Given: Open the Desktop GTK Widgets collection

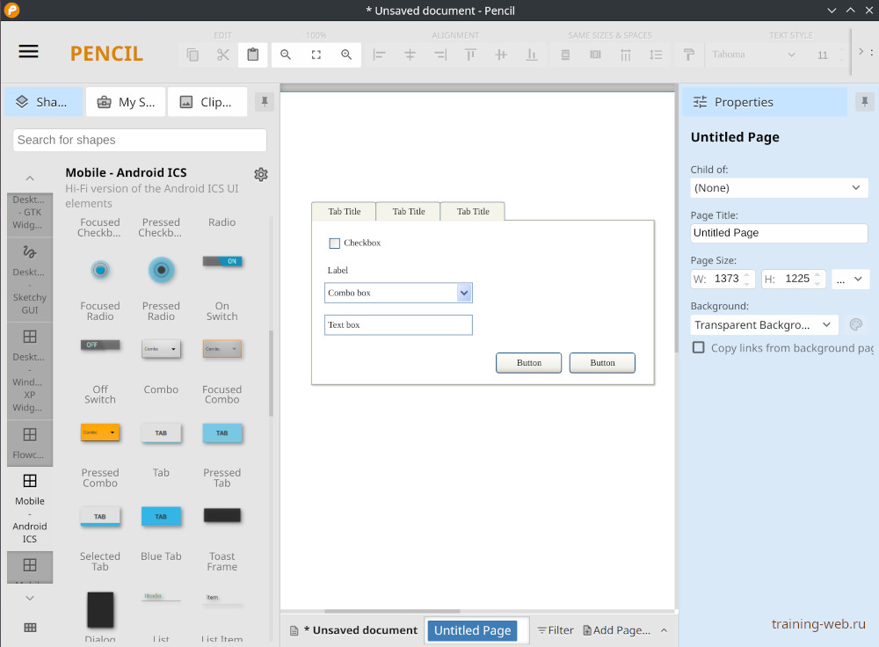Looking at the screenshot, I should (30, 214).
